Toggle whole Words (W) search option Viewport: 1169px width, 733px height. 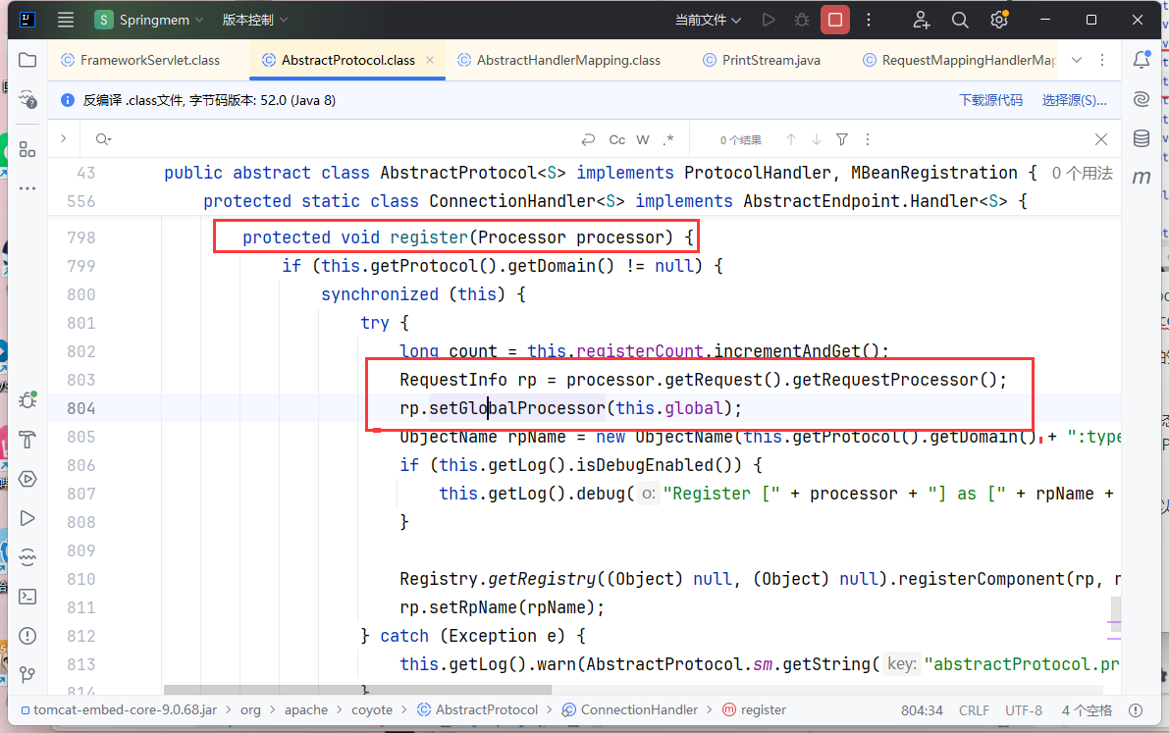coord(643,140)
